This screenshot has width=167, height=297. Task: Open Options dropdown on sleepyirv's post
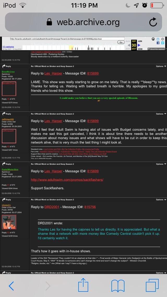tap(161, 200)
